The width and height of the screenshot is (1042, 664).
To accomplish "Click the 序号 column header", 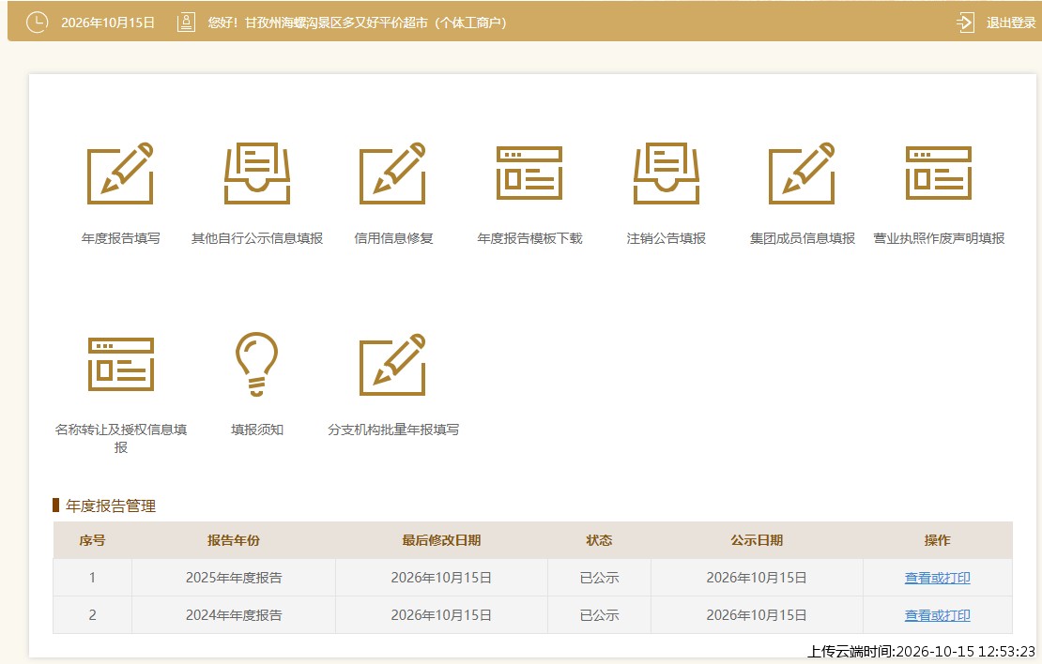I will [x=92, y=540].
